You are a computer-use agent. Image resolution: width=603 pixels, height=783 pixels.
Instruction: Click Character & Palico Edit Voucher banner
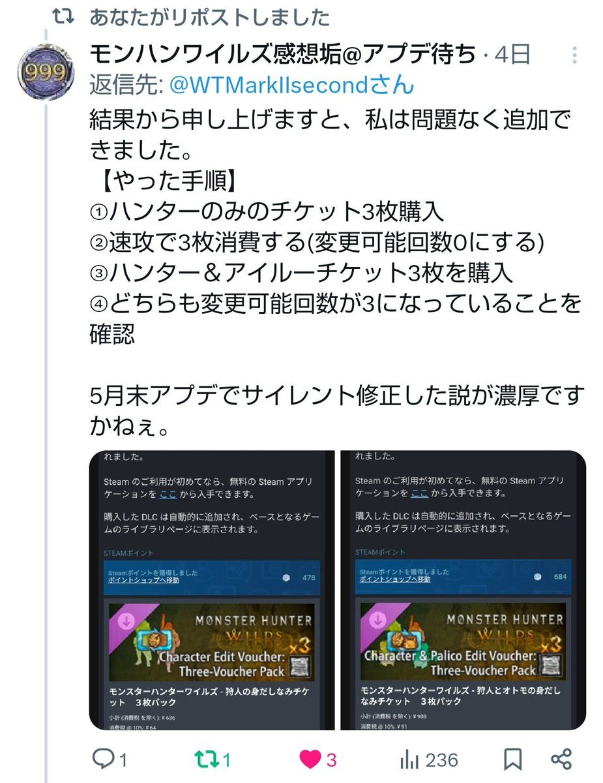pos(463,642)
